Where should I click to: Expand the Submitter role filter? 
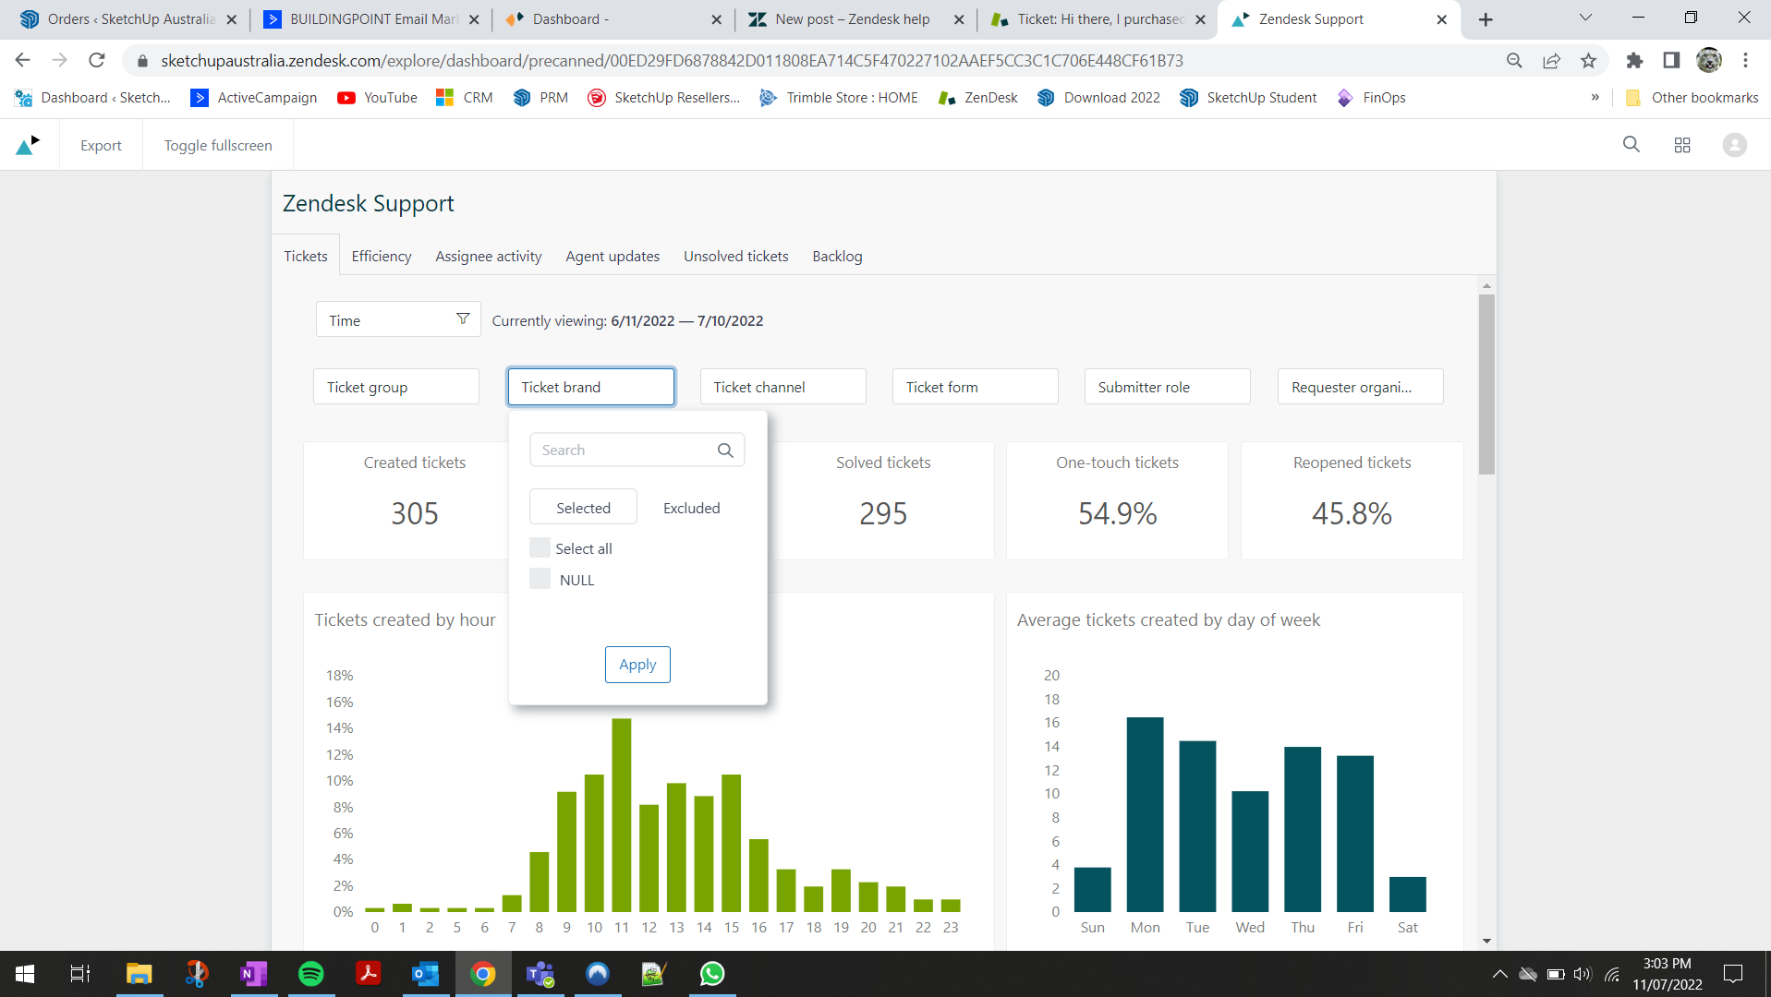(1166, 387)
